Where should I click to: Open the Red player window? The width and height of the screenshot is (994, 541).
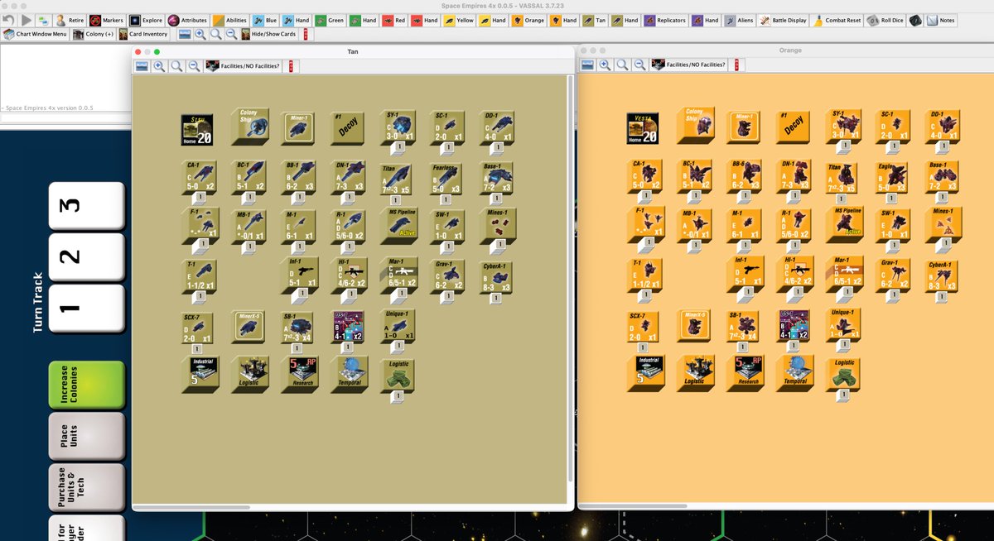[x=394, y=20]
